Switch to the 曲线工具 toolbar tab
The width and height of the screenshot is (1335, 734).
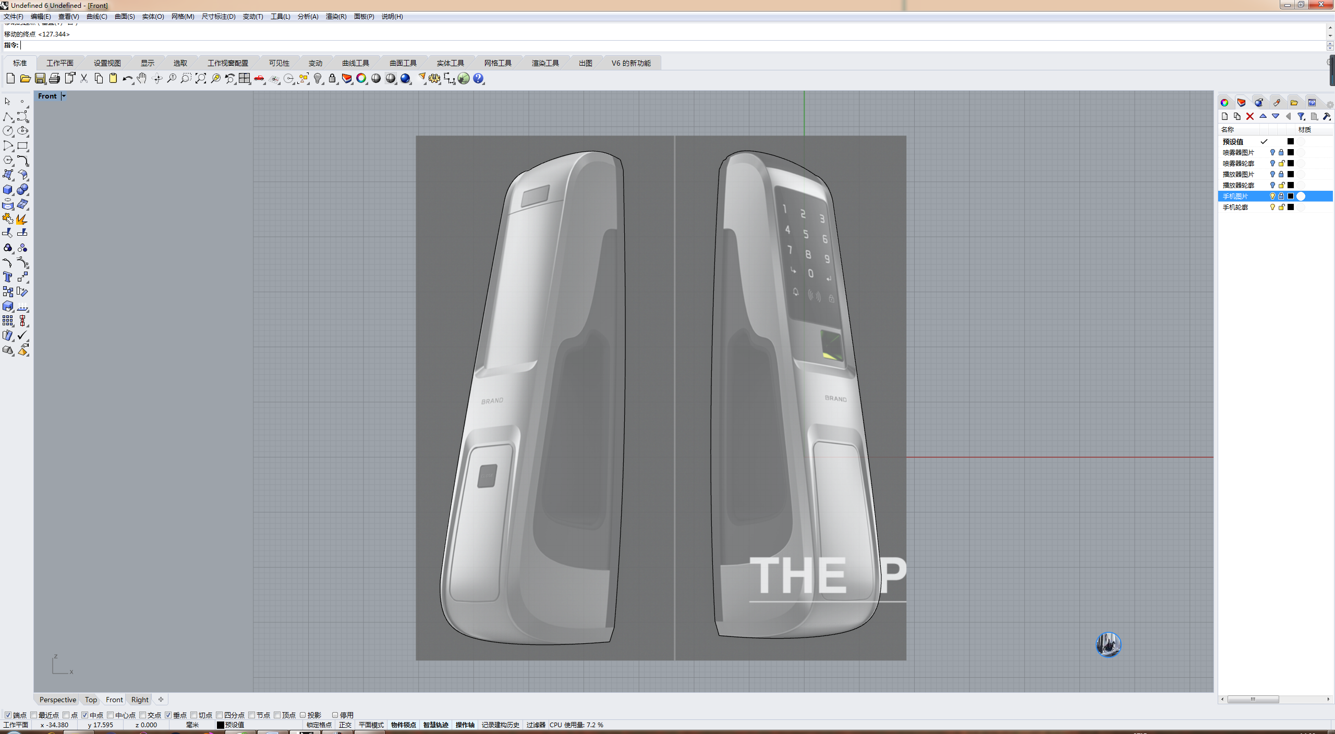pyautogui.click(x=356, y=63)
